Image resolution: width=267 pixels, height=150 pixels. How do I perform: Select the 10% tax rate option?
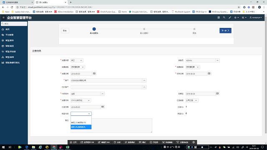point(81,122)
